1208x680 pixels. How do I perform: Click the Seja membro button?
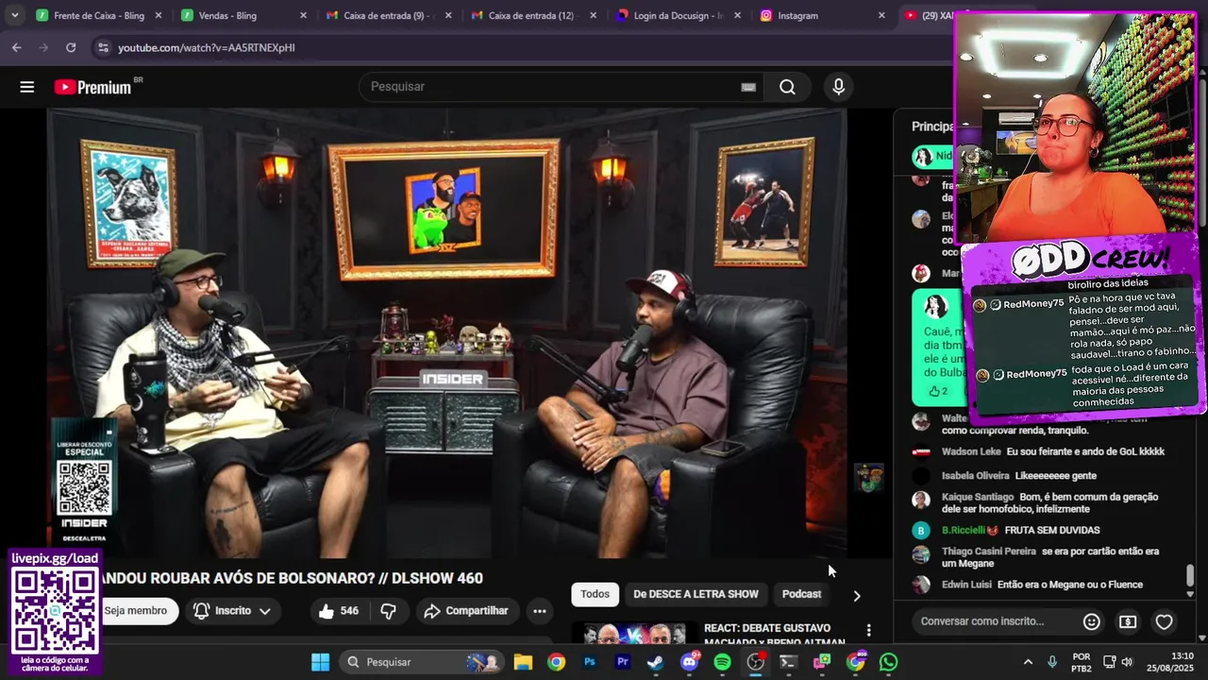(x=135, y=611)
